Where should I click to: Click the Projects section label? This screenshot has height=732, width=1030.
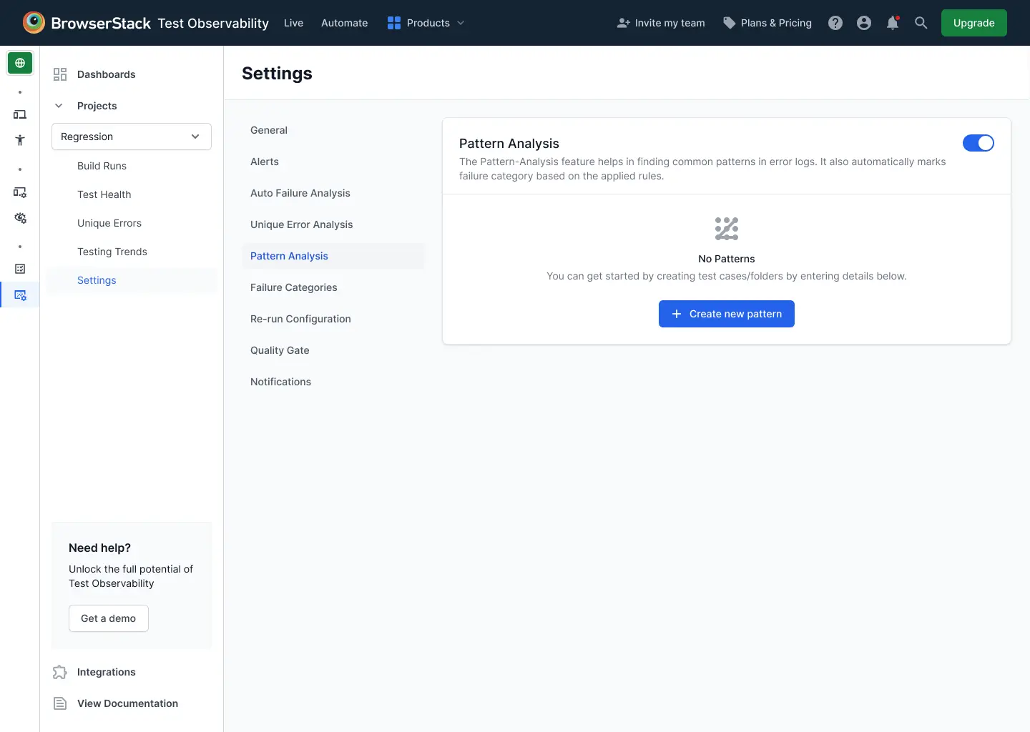tap(97, 106)
